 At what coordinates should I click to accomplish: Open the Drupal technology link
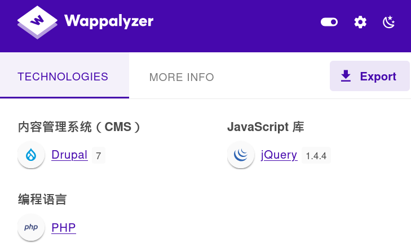69,155
